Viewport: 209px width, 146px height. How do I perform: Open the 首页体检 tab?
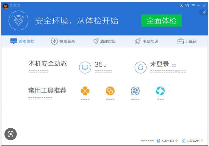22,42
